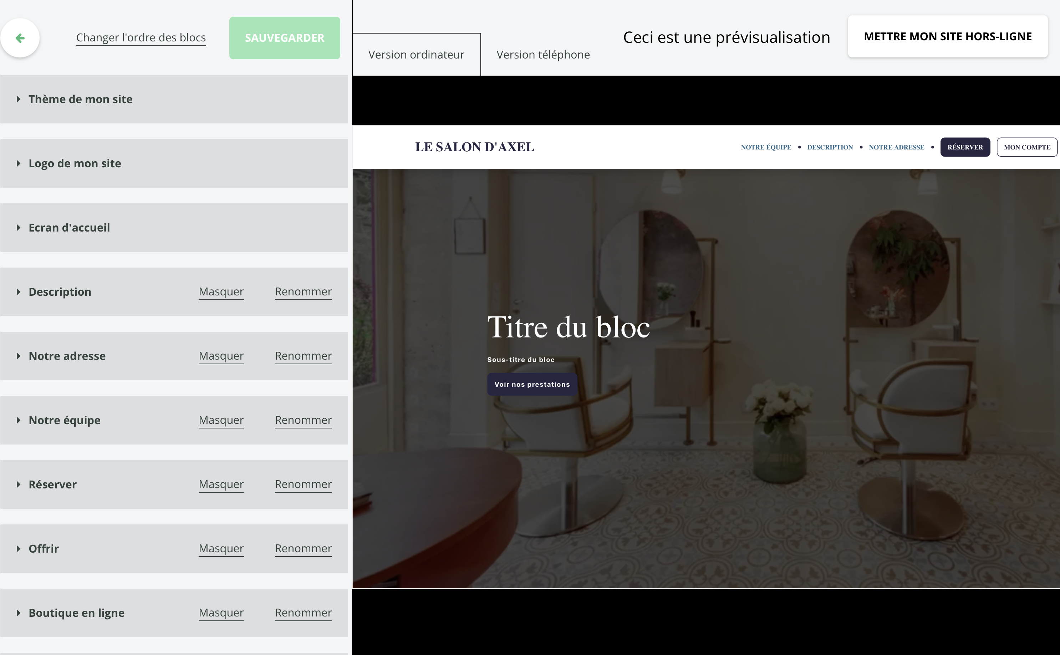Open MON COMPTE in site preview

pos(1027,147)
